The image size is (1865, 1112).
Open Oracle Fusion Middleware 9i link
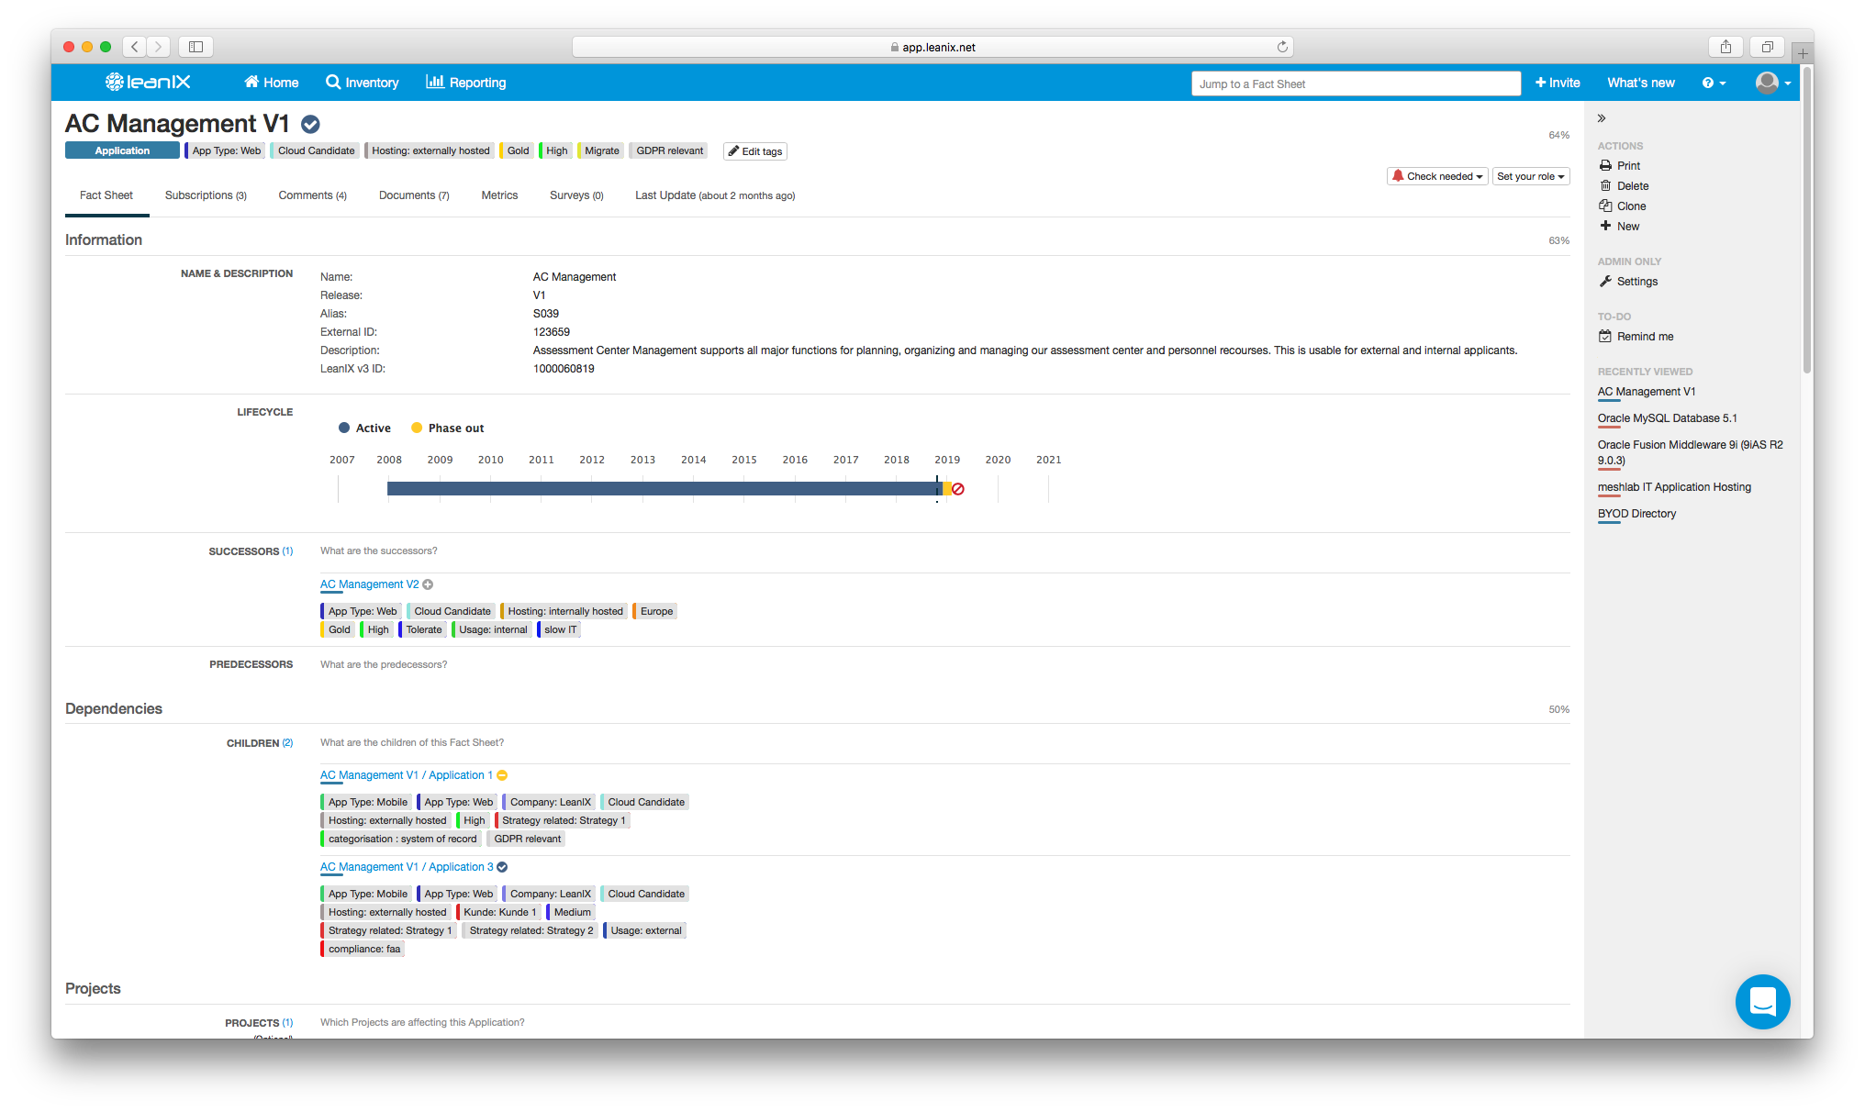pos(1691,452)
